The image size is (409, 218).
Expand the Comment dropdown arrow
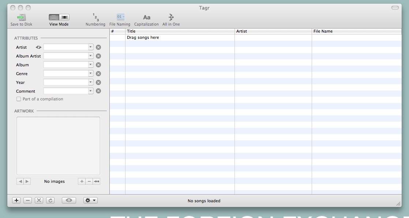tap(90, 91)
